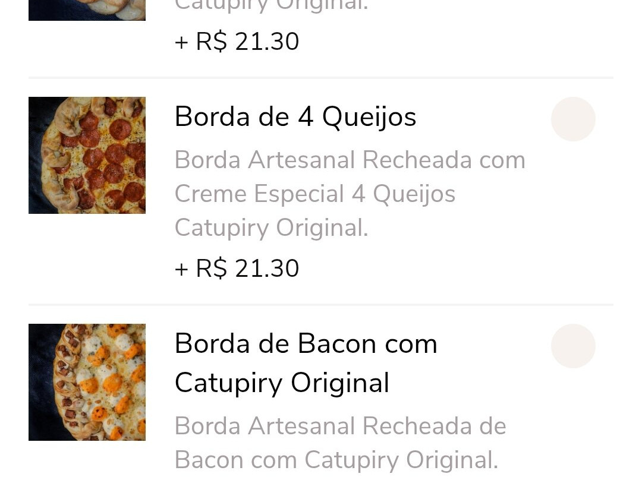Tap the + R$ 21.30 price under 4 Queijos
Image resolution: width=642 pixels, height=480 pixels.
tap(237, 269)
